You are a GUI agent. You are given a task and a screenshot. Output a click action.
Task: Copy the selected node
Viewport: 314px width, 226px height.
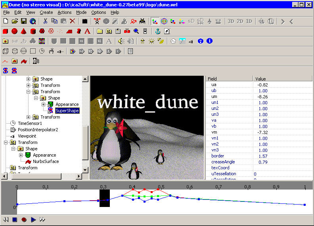(54, 21)
